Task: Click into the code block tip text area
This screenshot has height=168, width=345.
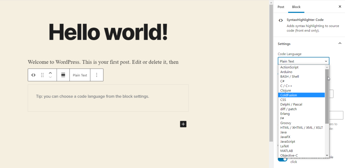Action: pos(108,98)
